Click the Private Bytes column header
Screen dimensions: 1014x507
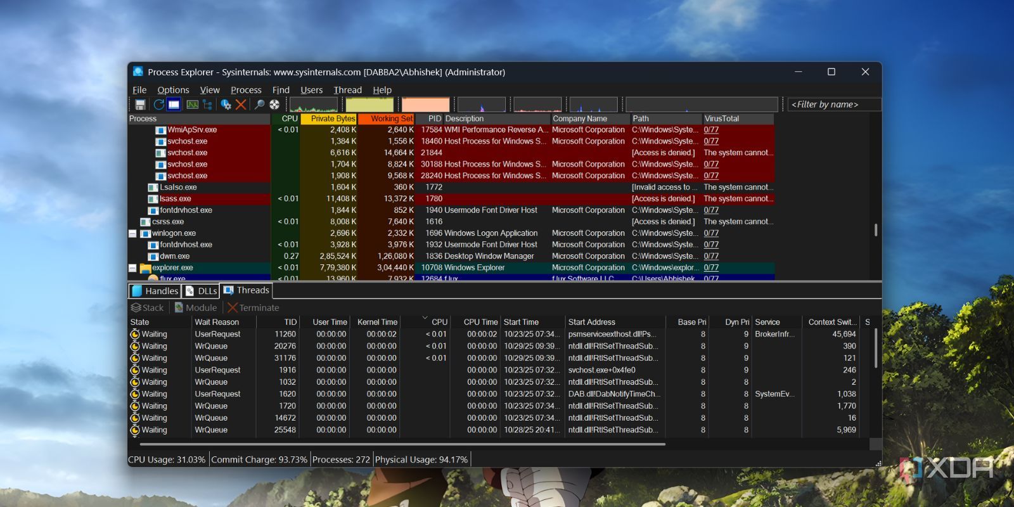[329, 119]
